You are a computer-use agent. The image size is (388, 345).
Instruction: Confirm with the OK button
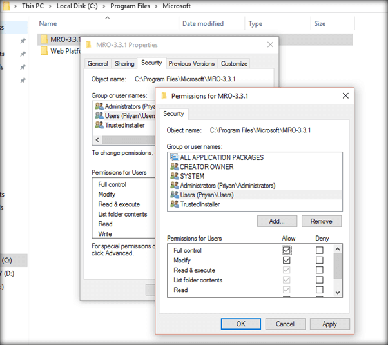241,324
